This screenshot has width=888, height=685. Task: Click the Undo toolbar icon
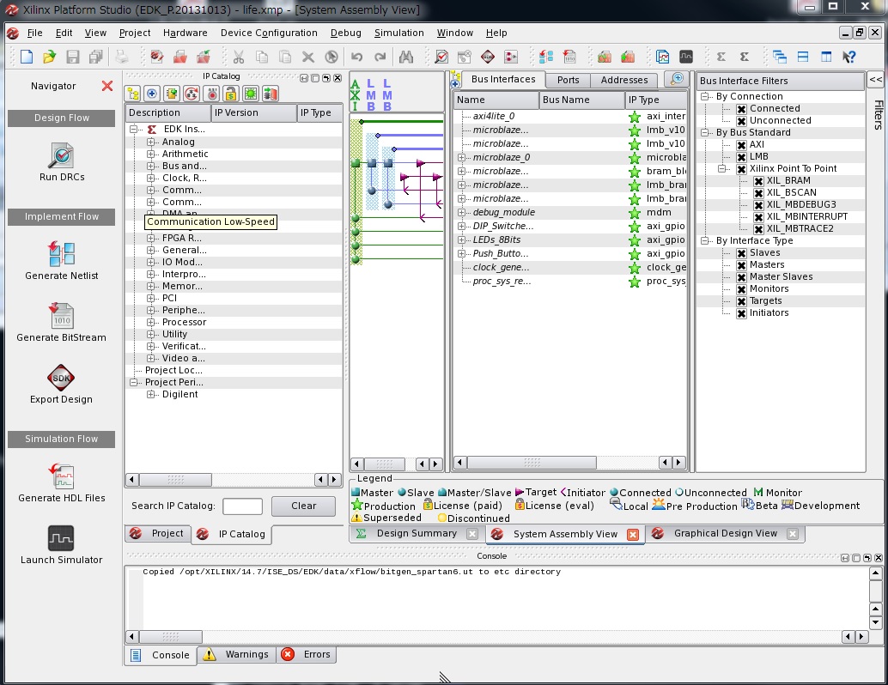(356, 57)
